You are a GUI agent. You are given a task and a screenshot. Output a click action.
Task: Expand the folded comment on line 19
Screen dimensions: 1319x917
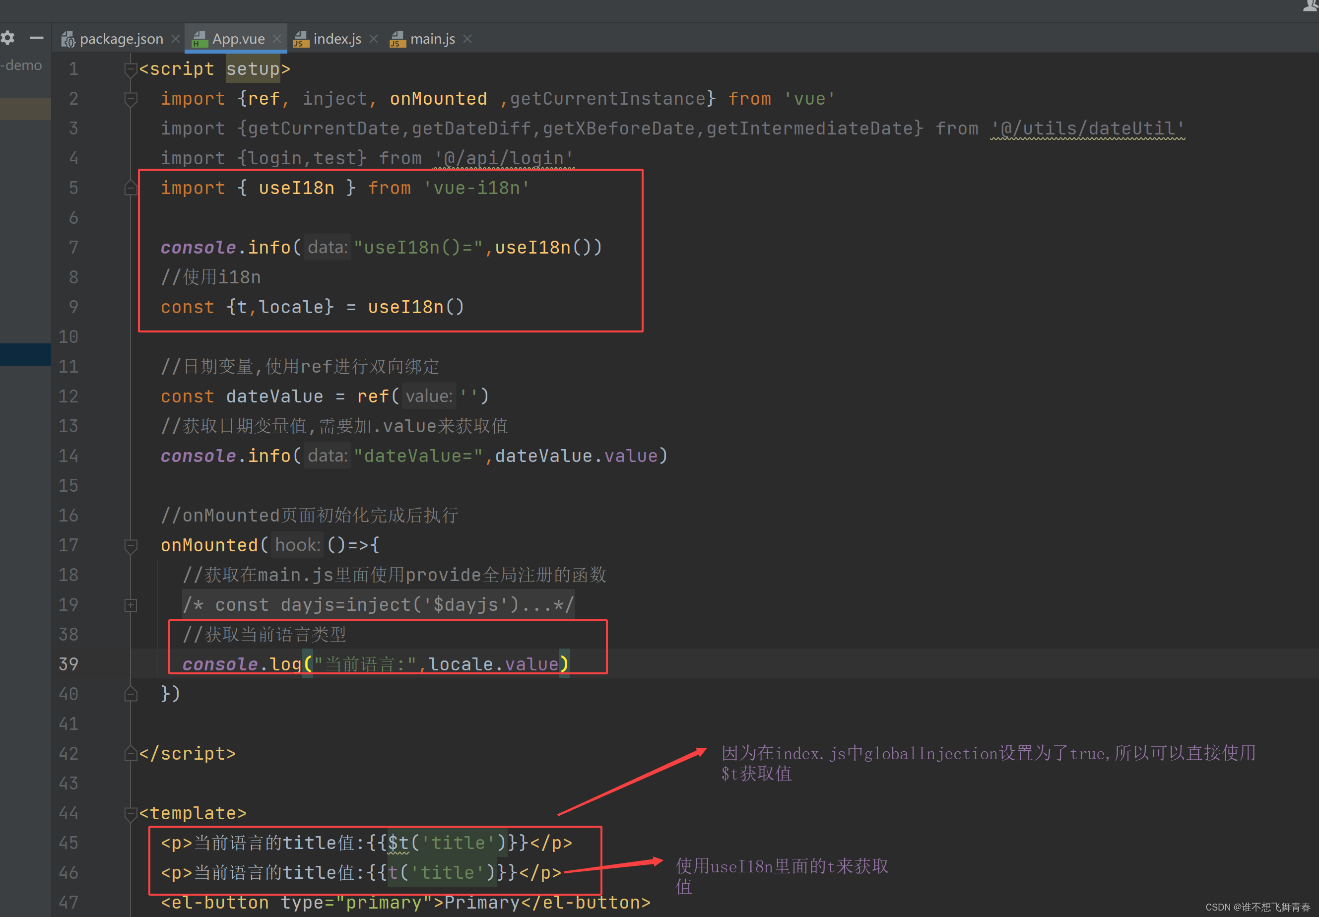pos(131,605)
